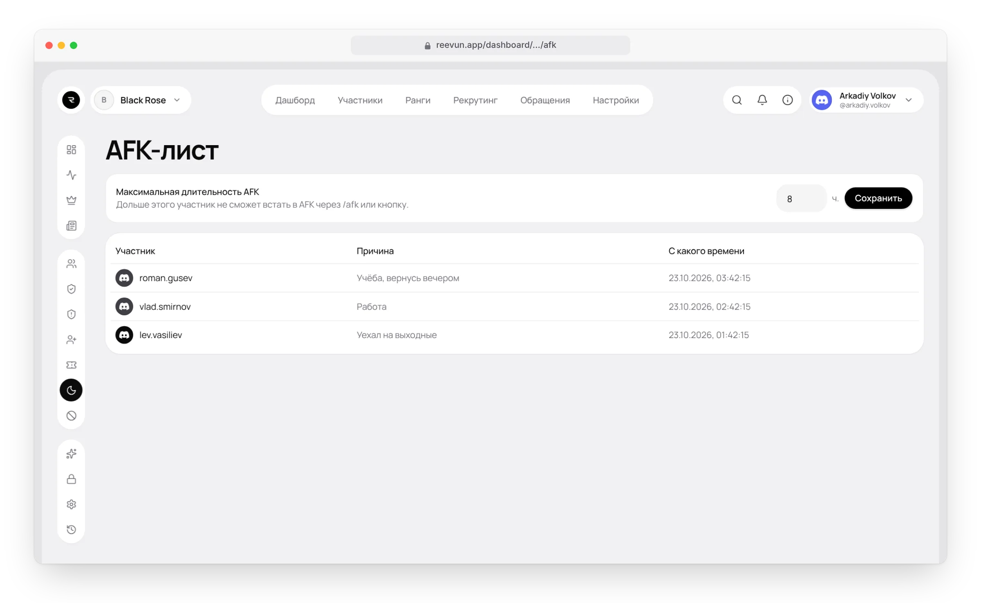Select the add-user sidebar icon
This screenshot has width=981, height=603.
[x=71, y=339]
